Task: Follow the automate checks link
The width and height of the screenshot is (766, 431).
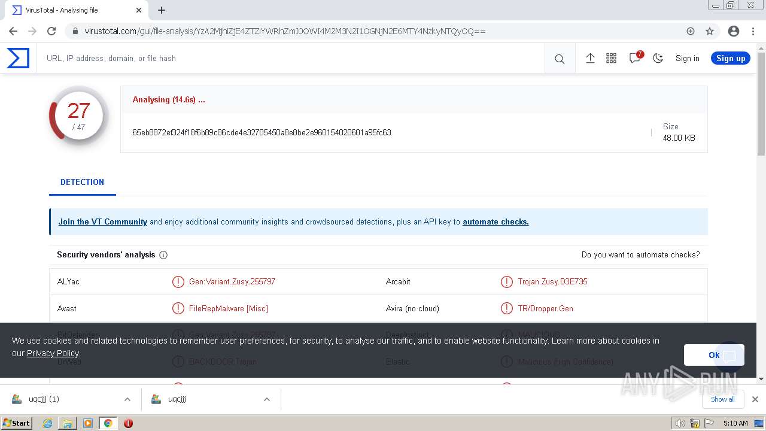Action: [x=496, y=221]
